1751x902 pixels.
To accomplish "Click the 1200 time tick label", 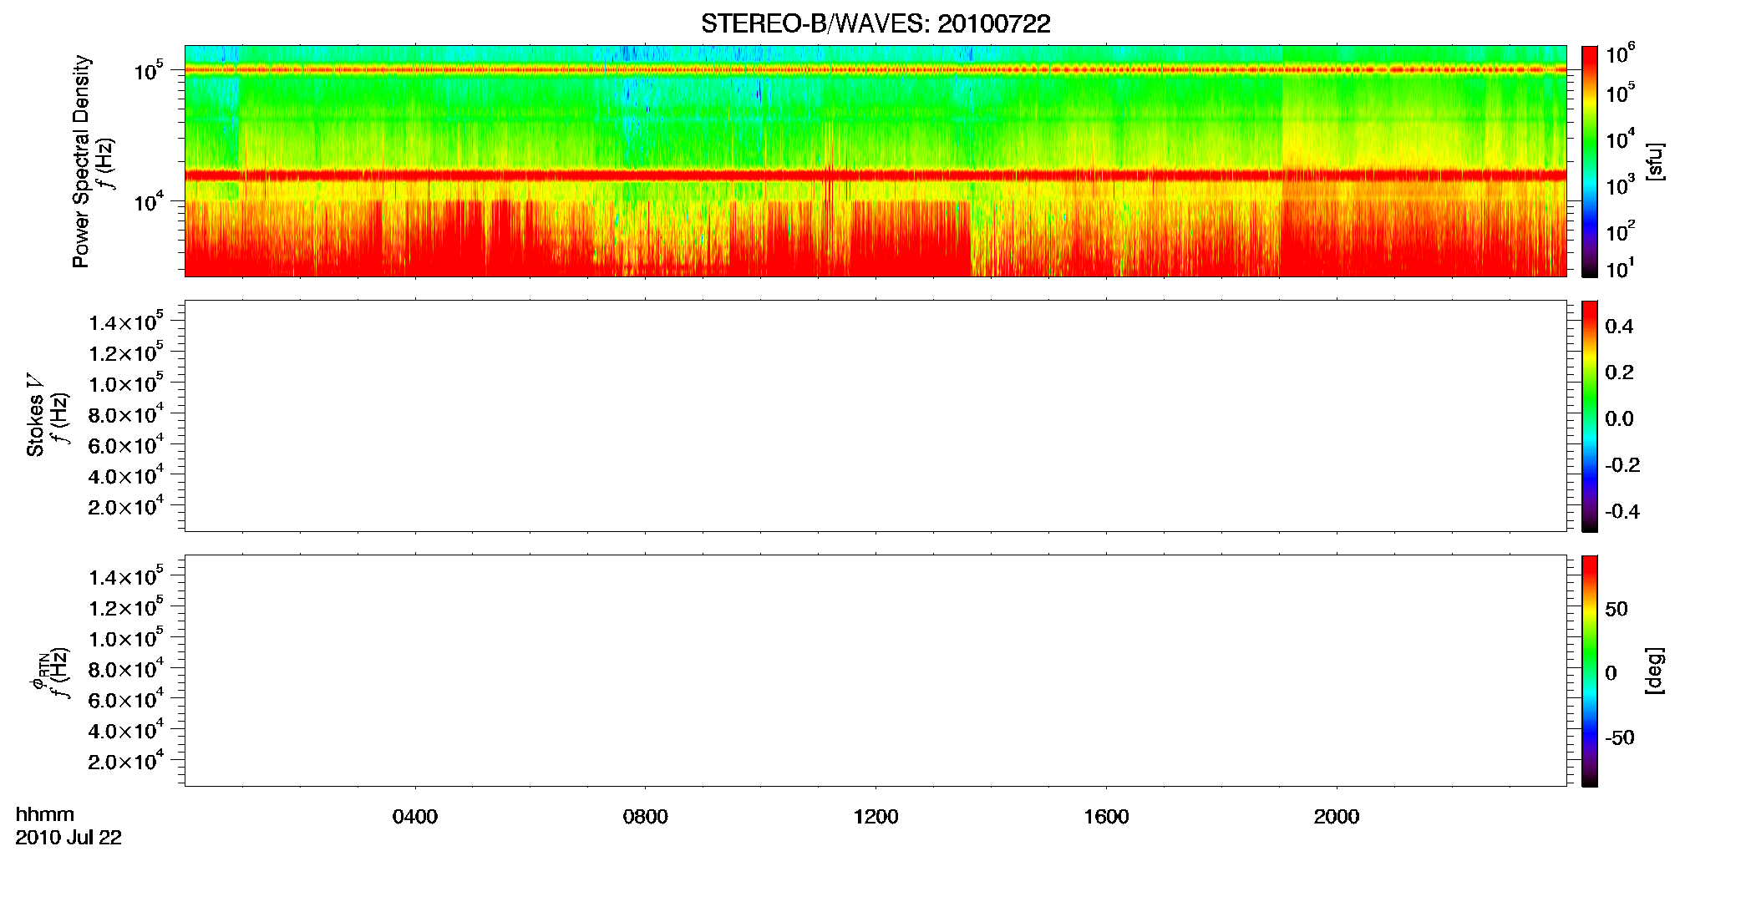I will click(875, 817).
